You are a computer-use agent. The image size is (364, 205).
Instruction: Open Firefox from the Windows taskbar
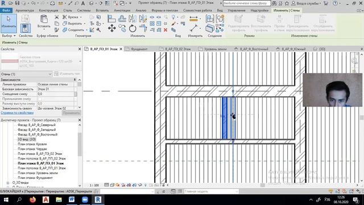click(32, 200)
